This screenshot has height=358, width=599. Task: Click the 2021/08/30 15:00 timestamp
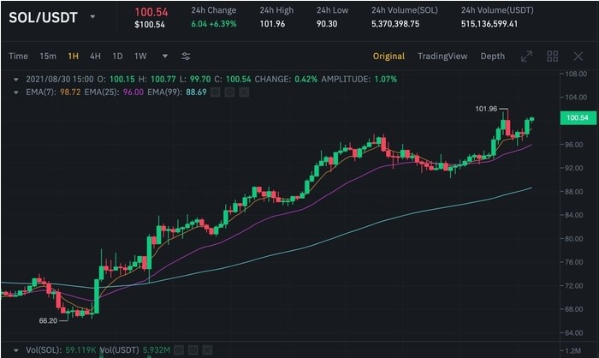point(60,80)
